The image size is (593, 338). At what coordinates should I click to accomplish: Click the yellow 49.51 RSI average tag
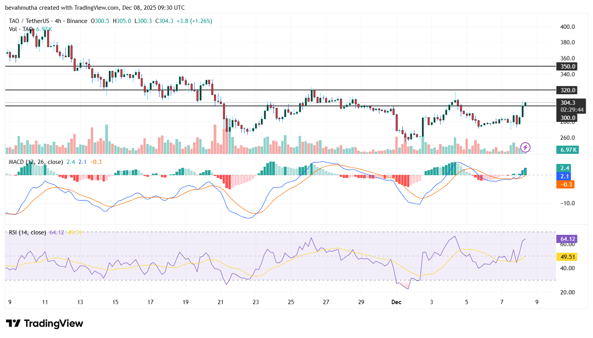pyautogui.click(x=566, y=257)
